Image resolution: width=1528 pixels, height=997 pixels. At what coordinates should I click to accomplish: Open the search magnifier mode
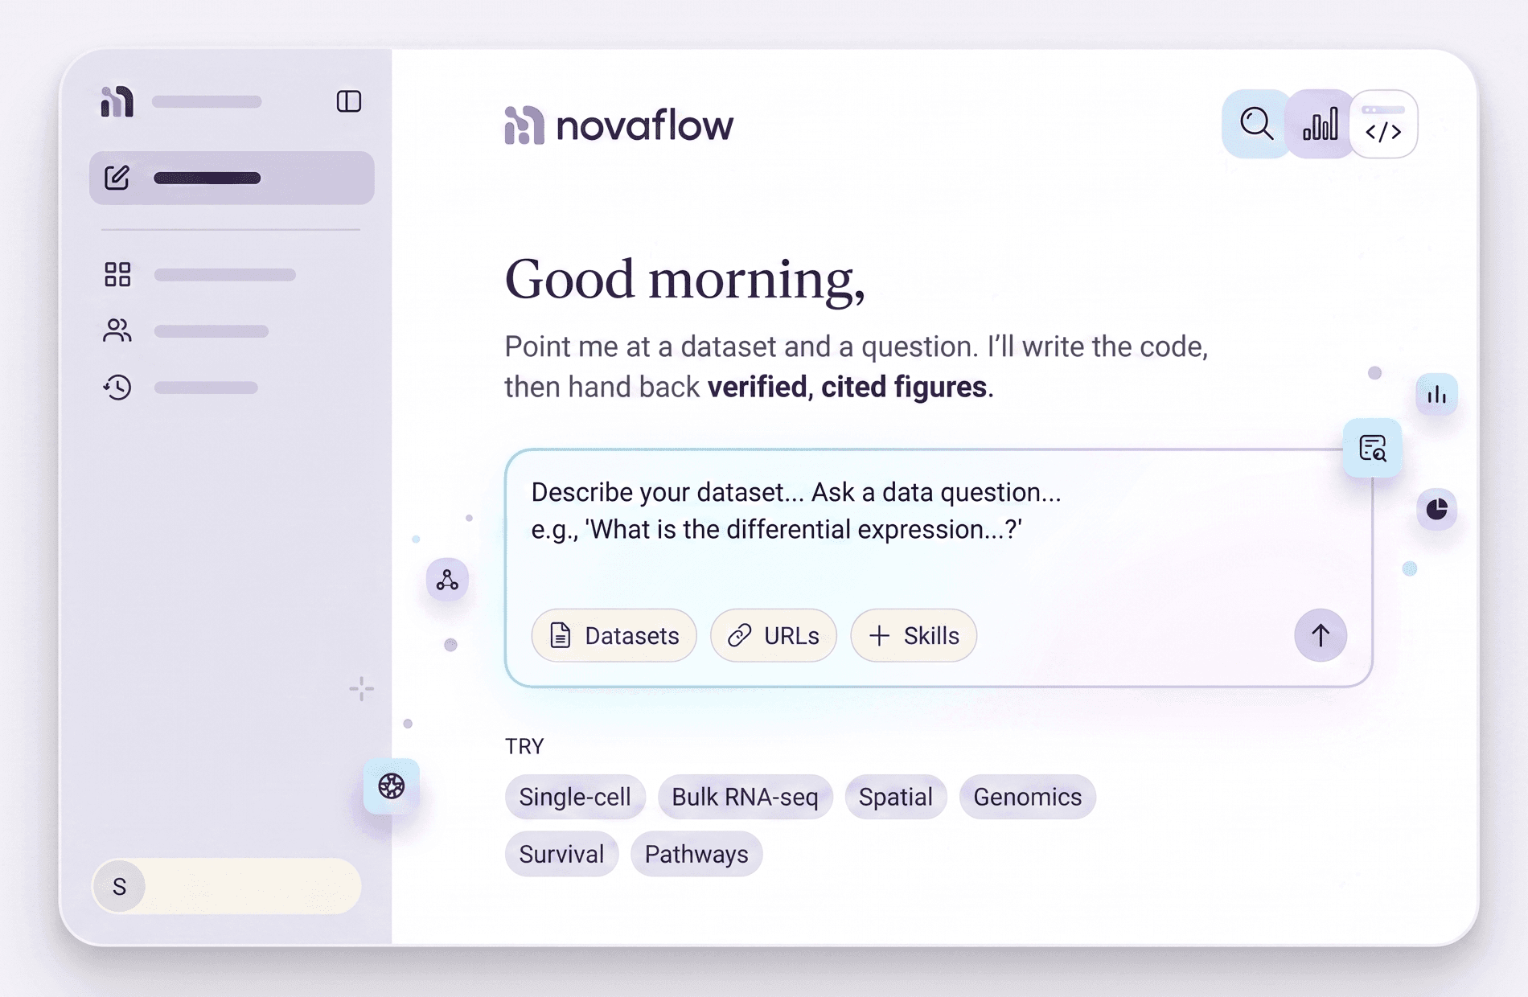point(1255,124)
